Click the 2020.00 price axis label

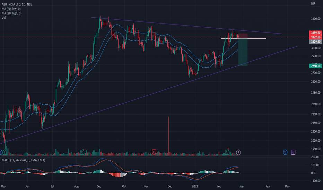[x=316, y=141]
